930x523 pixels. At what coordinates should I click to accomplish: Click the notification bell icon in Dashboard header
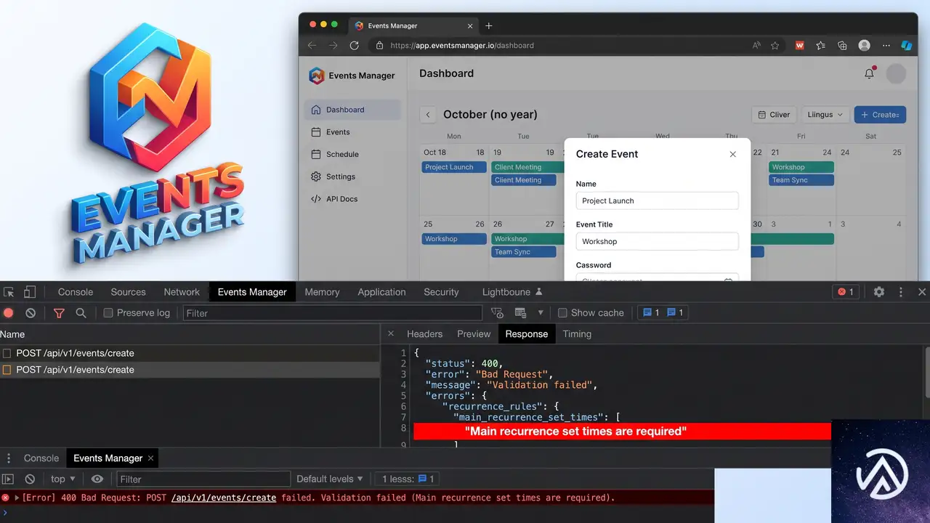tap(869, 73)
